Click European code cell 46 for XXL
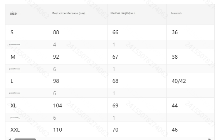215x140 pixels. tap(175, 130)
